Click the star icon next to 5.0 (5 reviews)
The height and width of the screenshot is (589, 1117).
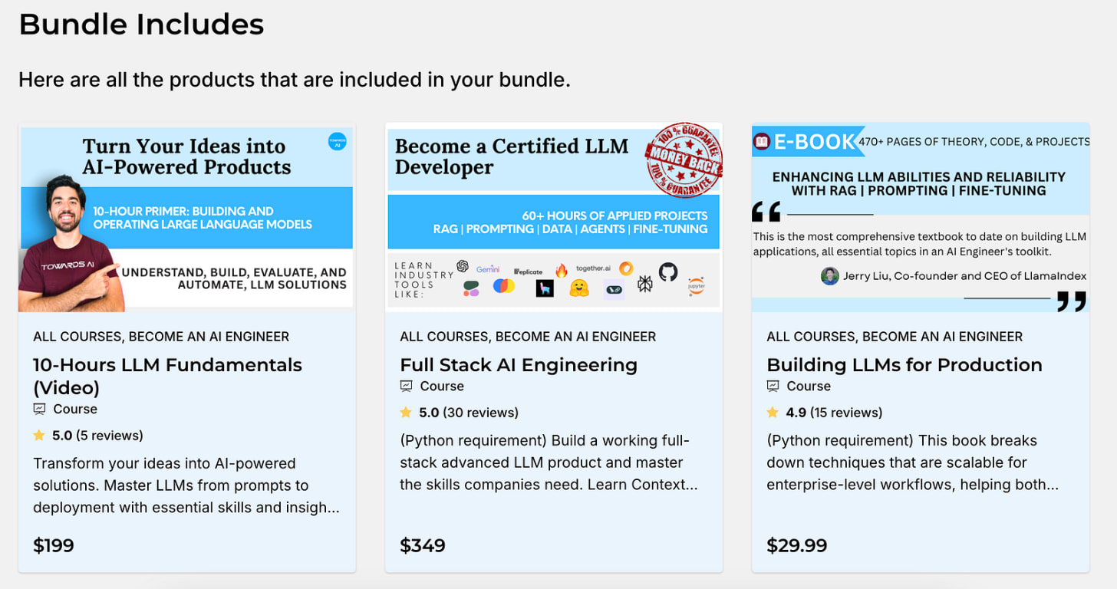[39, 436]
